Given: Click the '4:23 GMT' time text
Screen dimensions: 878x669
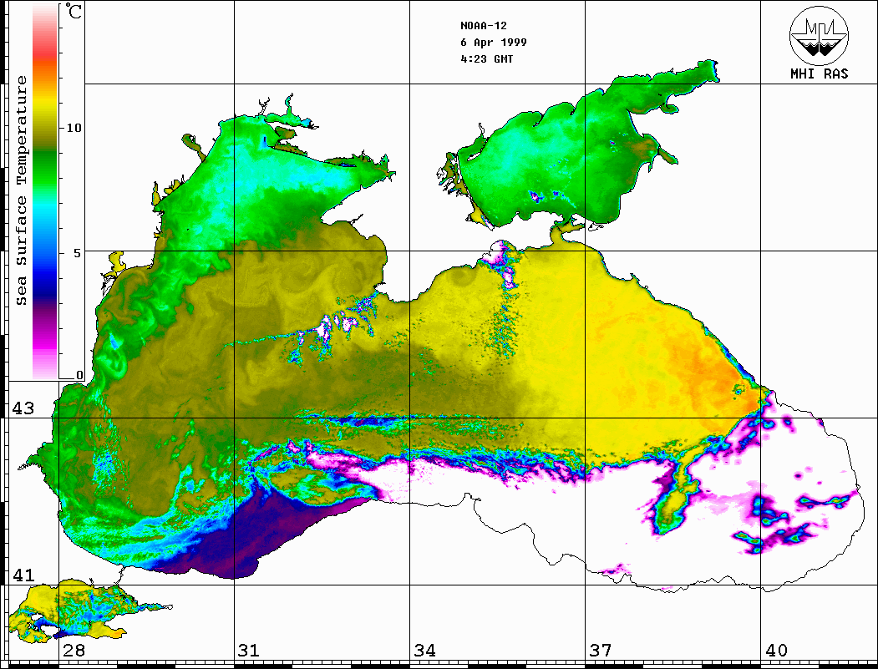Looking at the screenshot, I should click(486, 58).
